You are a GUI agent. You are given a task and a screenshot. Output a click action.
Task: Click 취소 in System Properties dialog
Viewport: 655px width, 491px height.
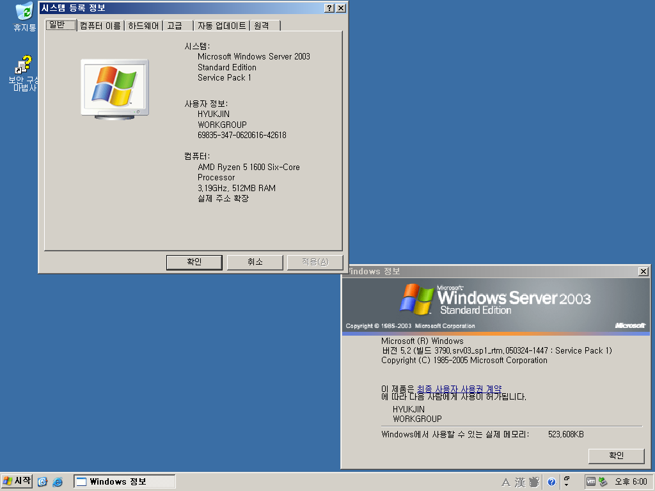coord(255,262)
